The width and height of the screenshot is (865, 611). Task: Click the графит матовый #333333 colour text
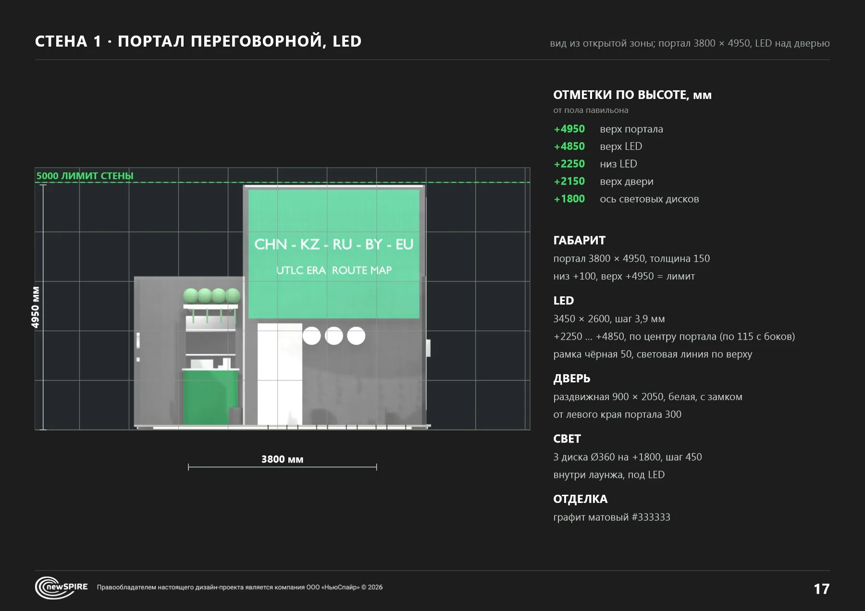pyautogui.click(x=612, y=517)
